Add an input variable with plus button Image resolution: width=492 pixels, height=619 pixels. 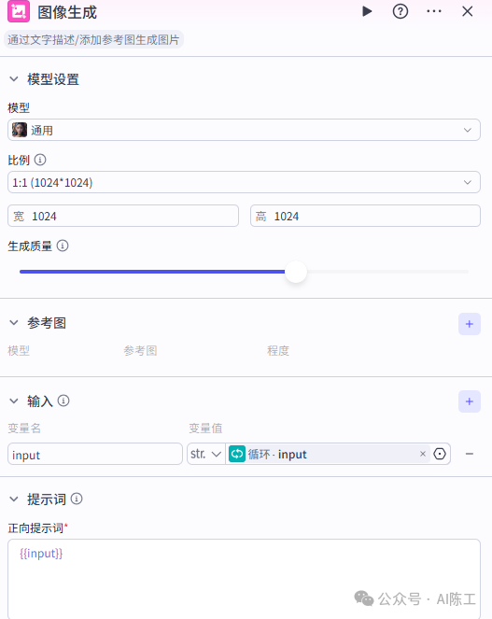470,401
